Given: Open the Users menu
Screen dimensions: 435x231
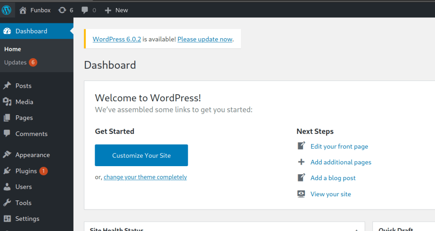Looking at the screenshot, I should [x=23, y=186].
